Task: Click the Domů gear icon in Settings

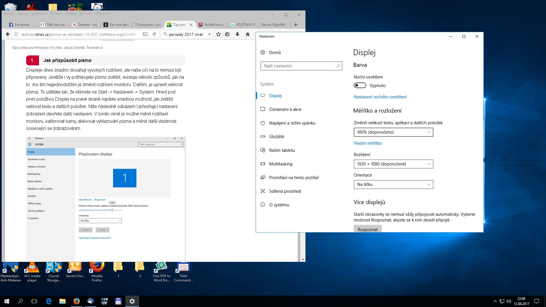Action: [263, 52]
